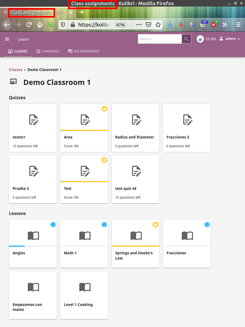Switch to the CHANNELS tab

tap(48, 51)
